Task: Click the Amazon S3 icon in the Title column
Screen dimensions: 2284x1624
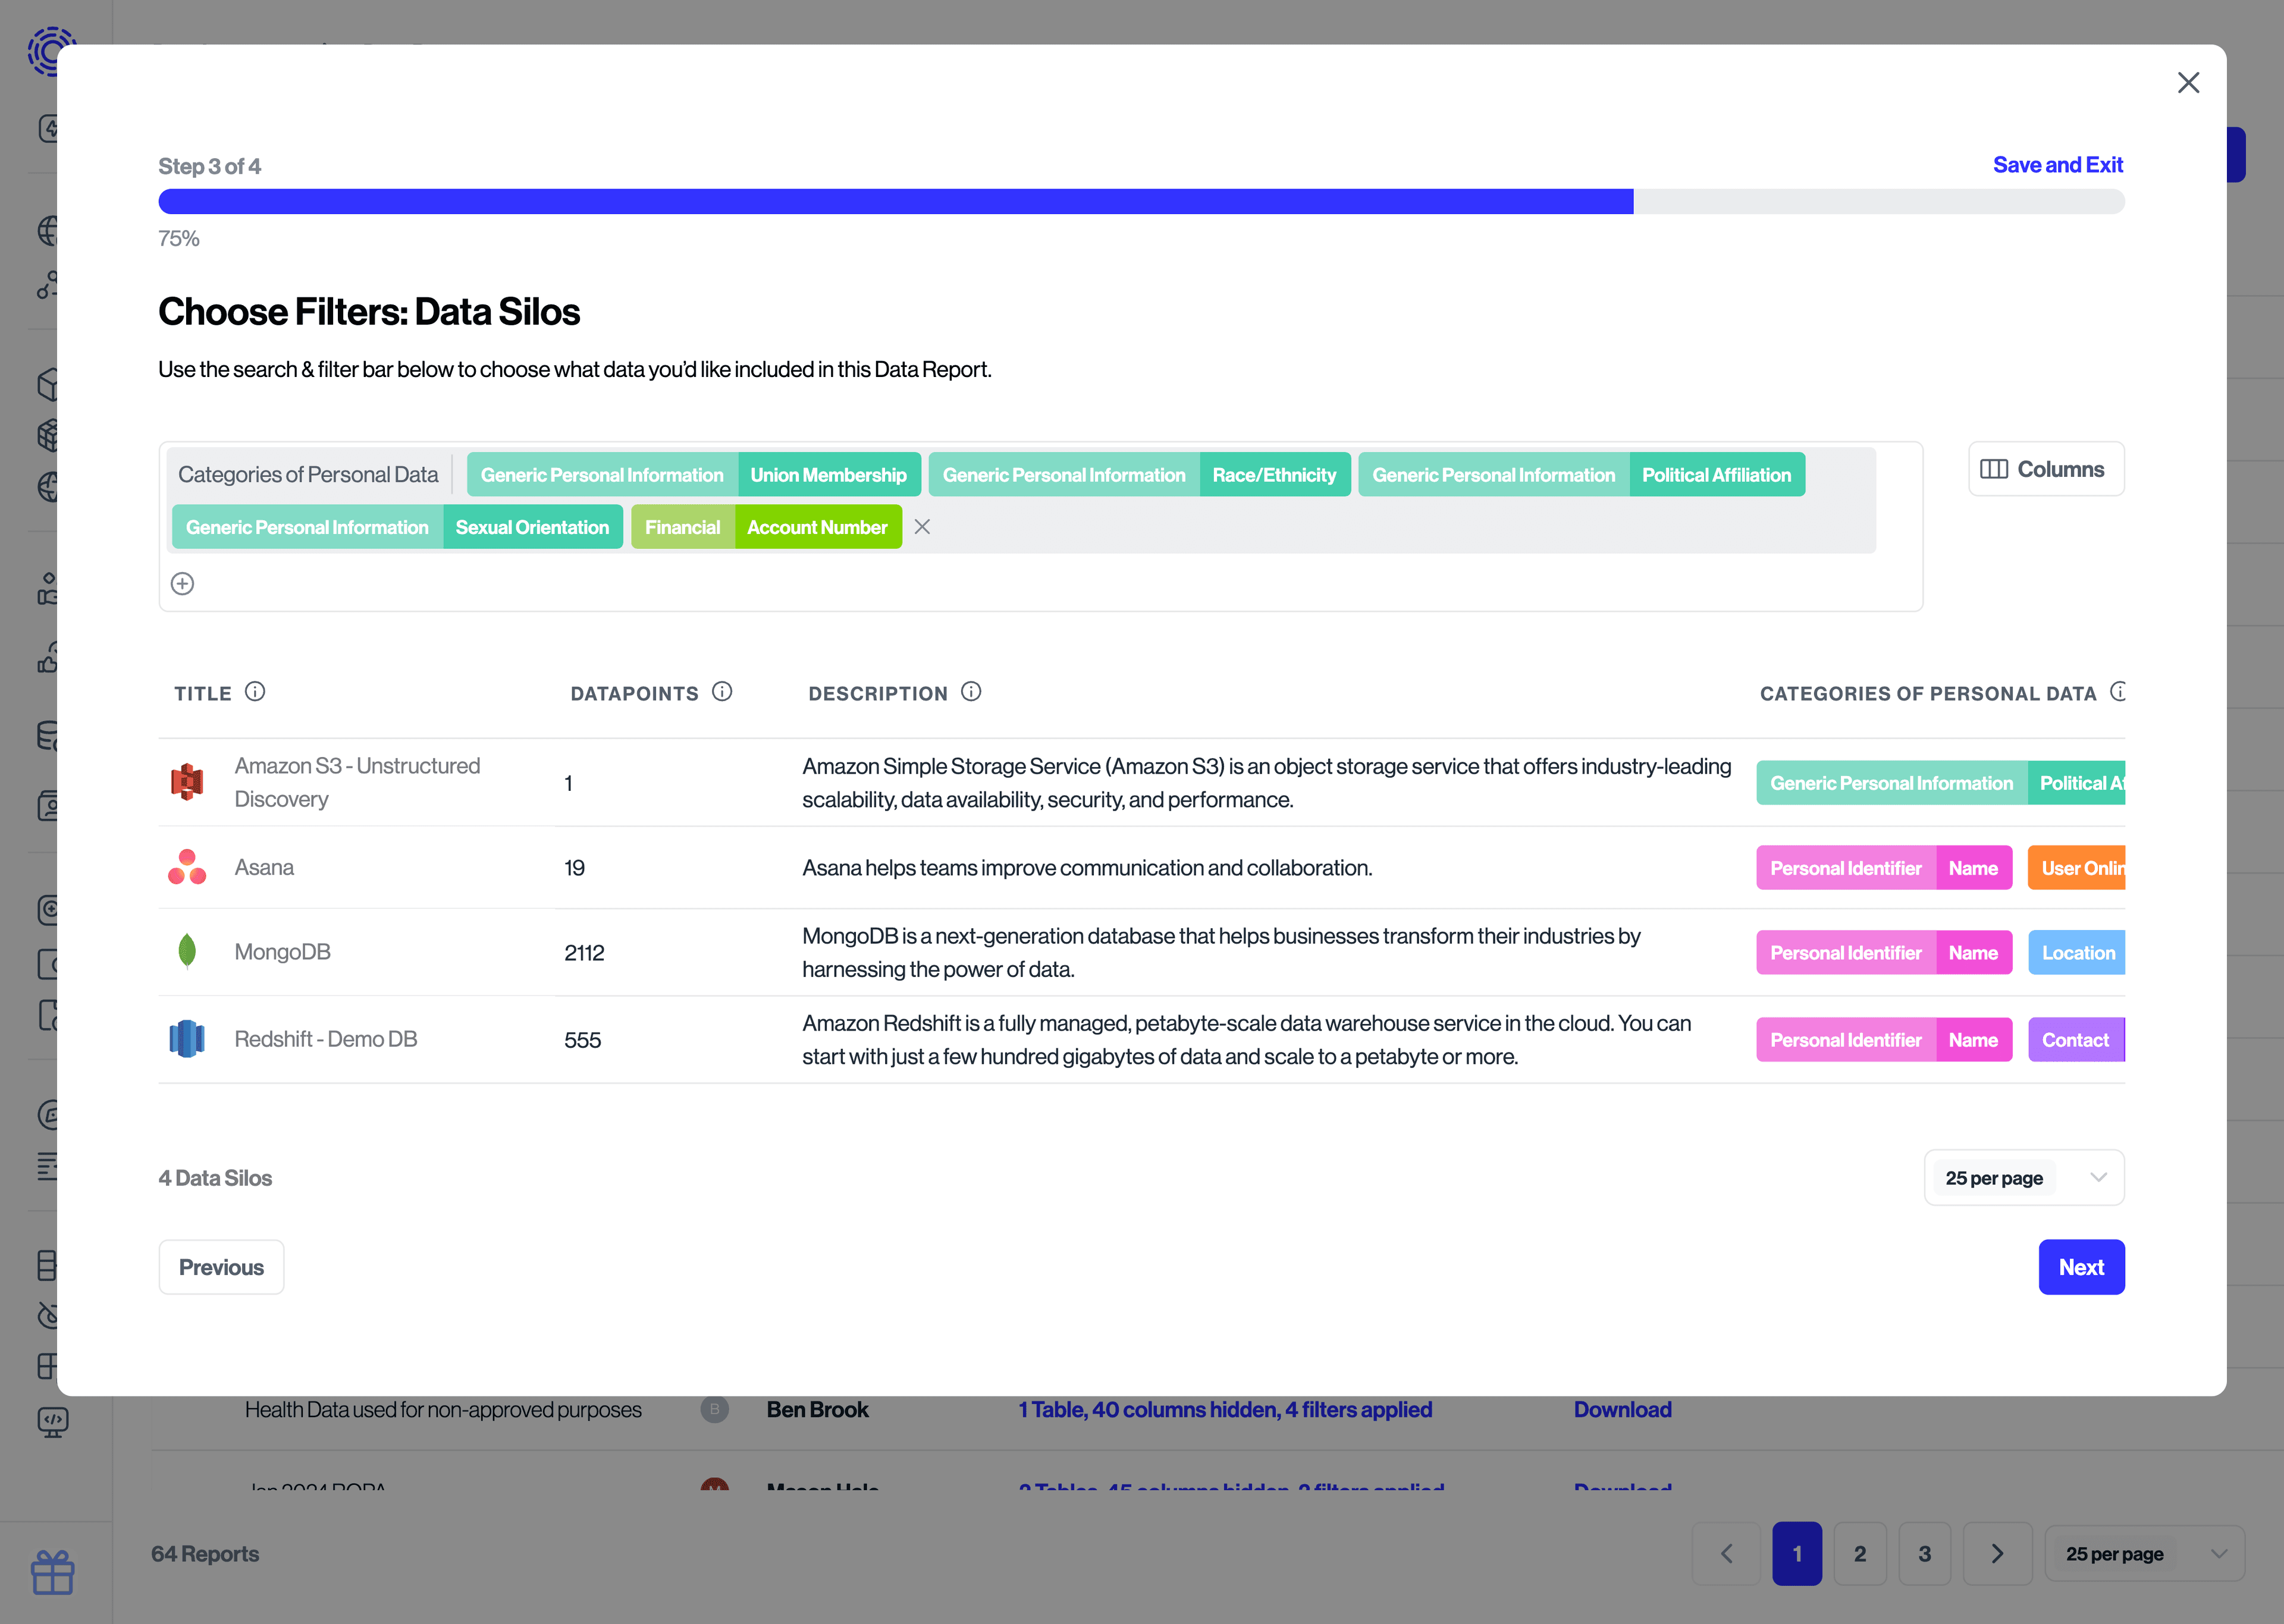Action: pyautogui.click(x=187, y=781)
